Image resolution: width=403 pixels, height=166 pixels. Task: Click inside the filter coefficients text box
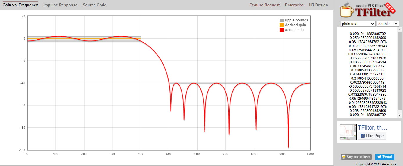pyautogui.click(x=367, y=72)
